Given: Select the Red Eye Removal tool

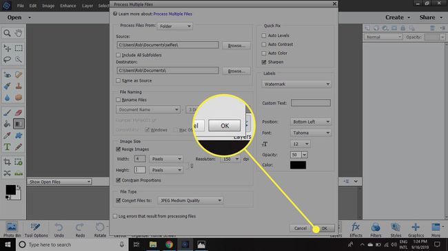Looking at the screenshot, I should click(7, 75).
